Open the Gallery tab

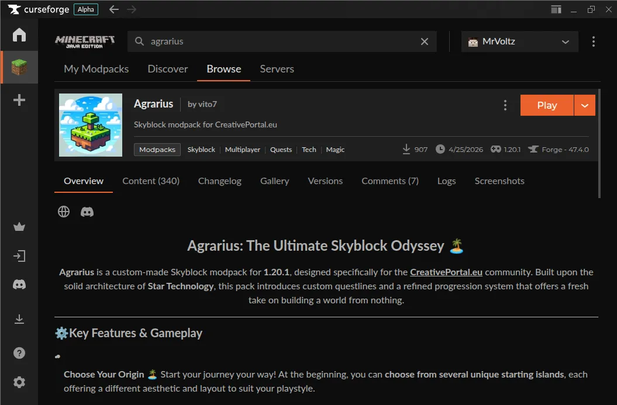275,181
